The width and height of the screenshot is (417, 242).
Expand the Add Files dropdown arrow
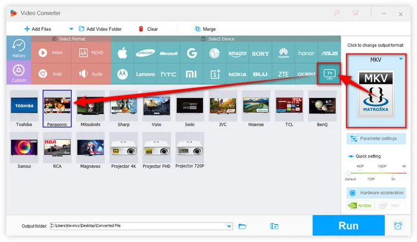(x=71, y=29)
